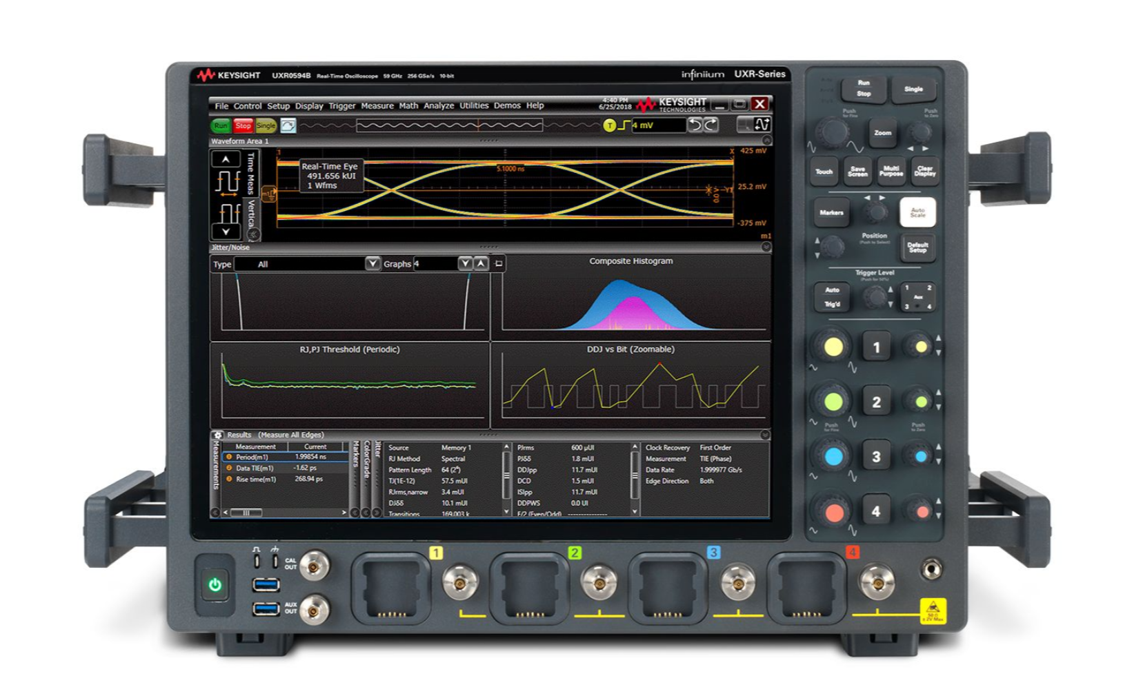
Task: Click the autoscale icon next to Single
Action: (288, 125)
